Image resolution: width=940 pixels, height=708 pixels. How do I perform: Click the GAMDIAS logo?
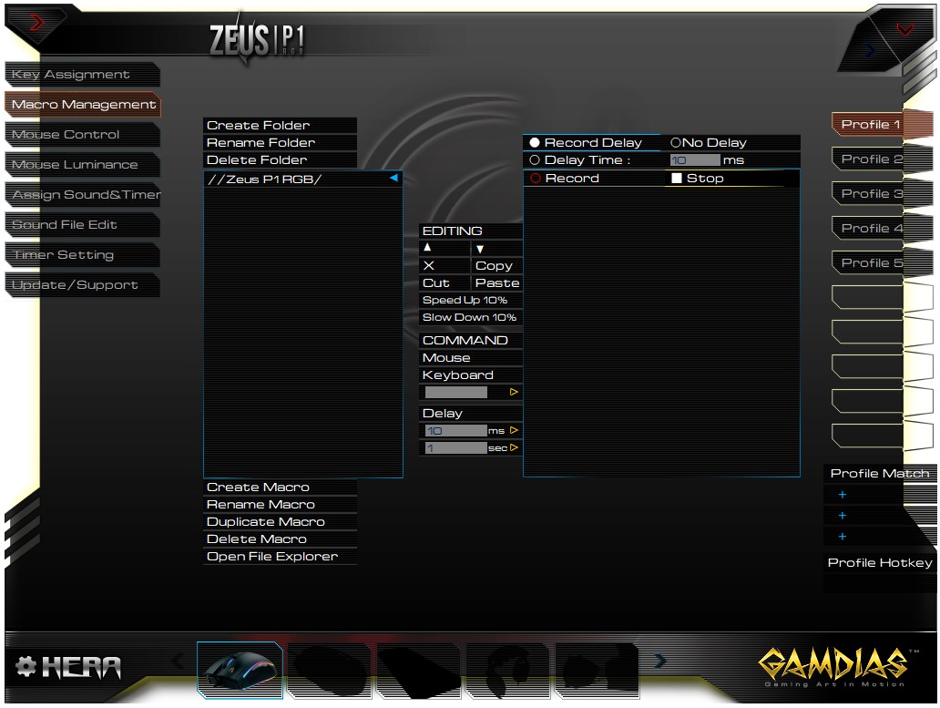(836, 665)
